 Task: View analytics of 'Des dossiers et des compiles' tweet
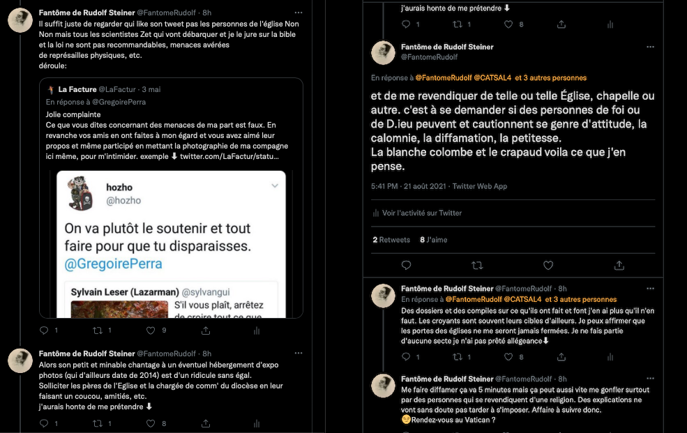click(x=610, y=357)
